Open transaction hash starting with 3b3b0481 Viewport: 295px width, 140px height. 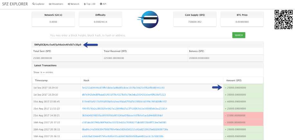[x=122, y=115]
